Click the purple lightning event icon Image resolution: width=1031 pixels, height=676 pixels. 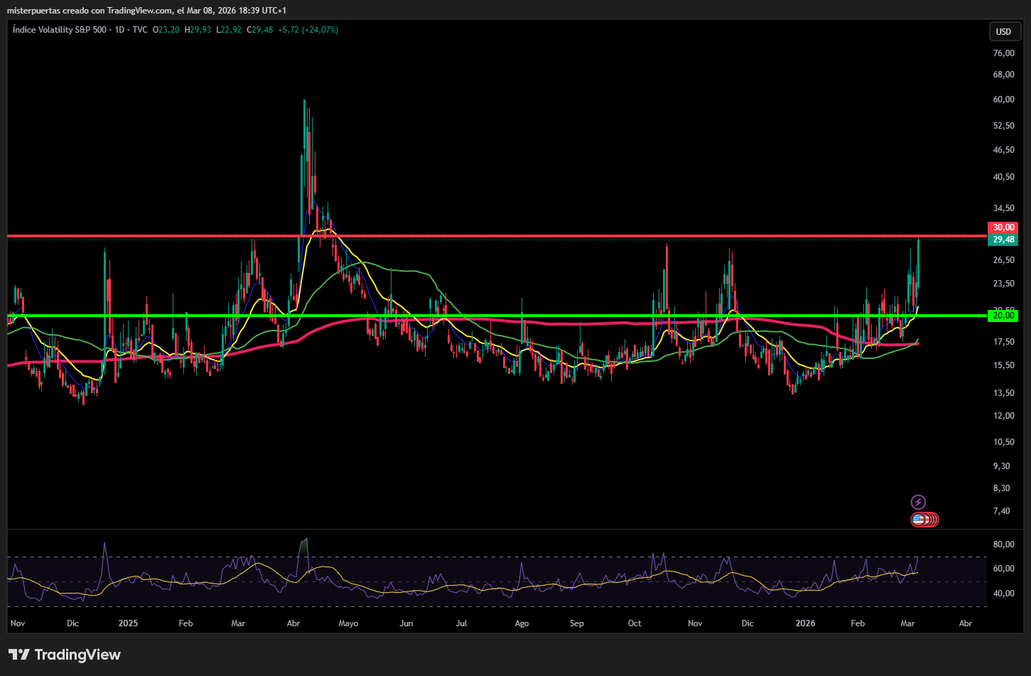[x=918, y=502]
